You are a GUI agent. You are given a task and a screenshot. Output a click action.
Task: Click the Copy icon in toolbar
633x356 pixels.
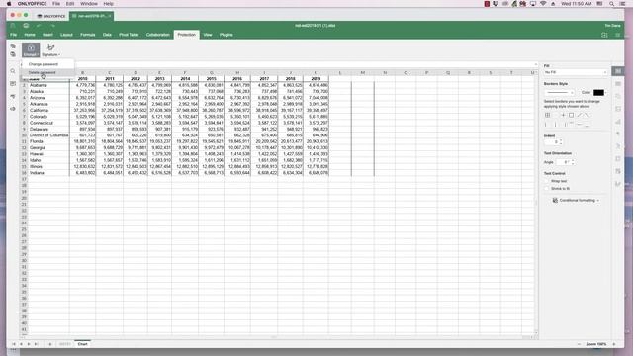pyautogui.click(x=13, y=46)
